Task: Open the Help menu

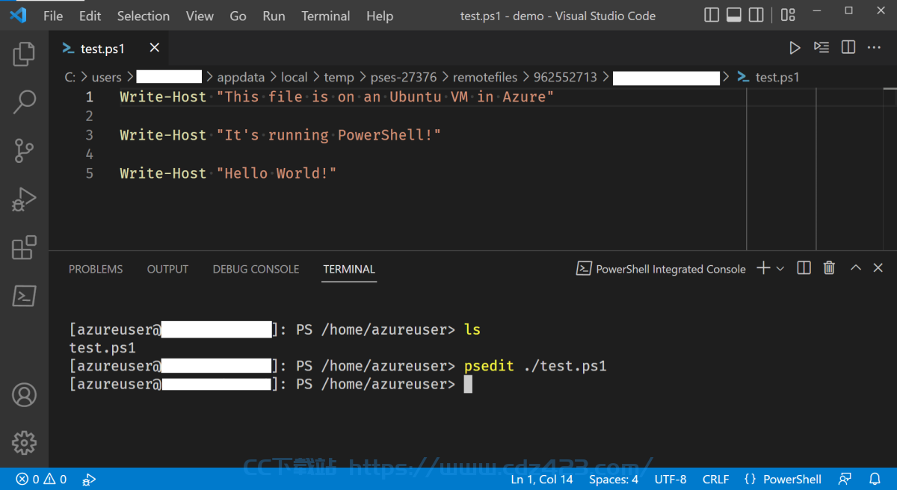Action: (380, 16)
